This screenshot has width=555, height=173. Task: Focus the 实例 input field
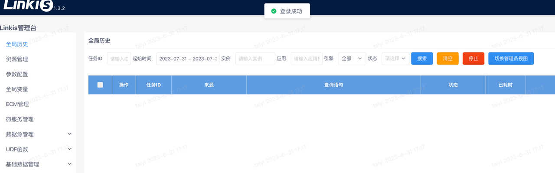(x=255, y=59)
